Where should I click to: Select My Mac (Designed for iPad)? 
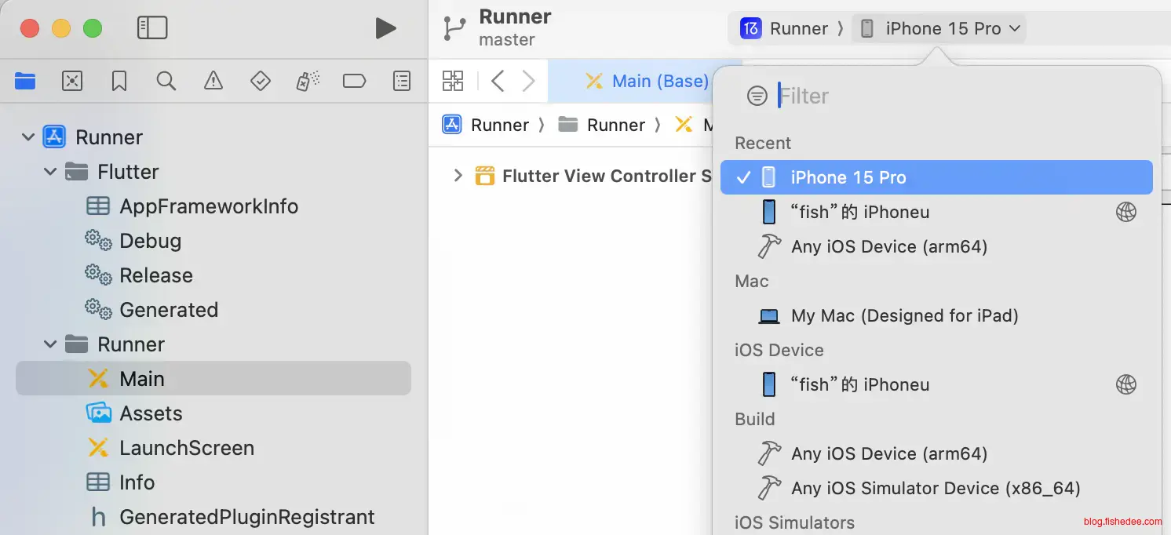point(904,315)
